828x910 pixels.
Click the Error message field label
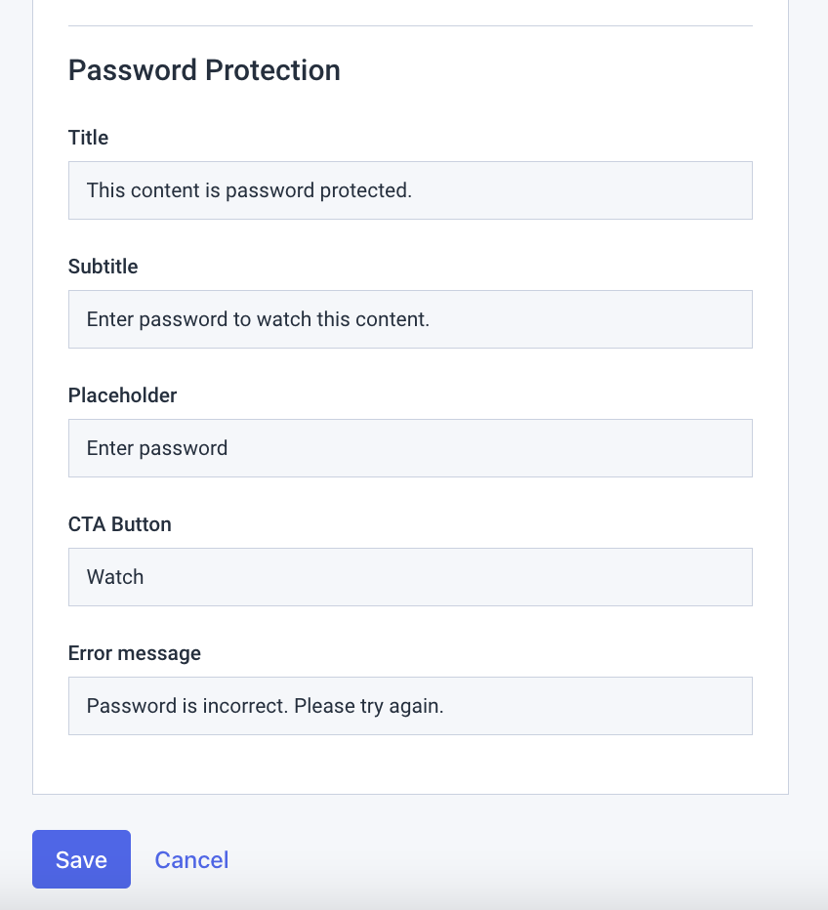(134, 653)
